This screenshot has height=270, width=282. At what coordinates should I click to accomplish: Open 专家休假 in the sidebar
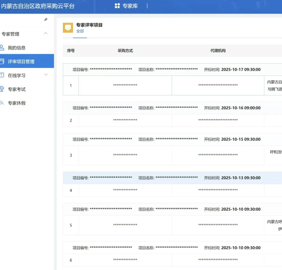tap(17, 103)
